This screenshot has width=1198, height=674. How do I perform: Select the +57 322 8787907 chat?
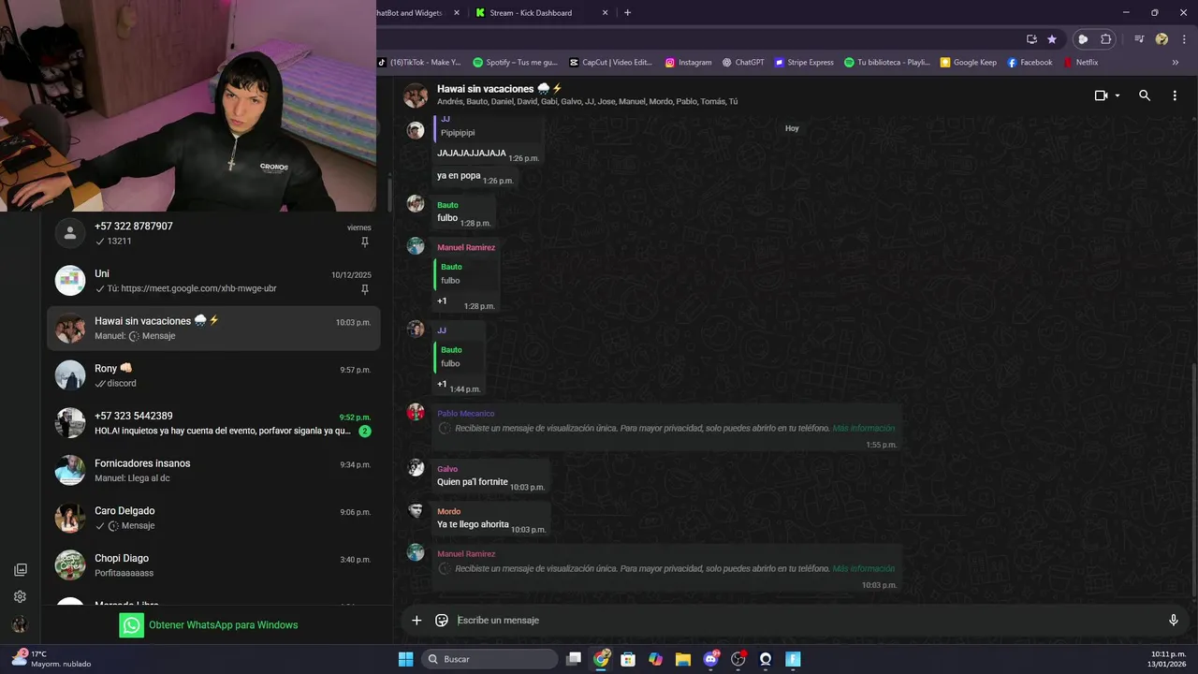tap(213, 233)
